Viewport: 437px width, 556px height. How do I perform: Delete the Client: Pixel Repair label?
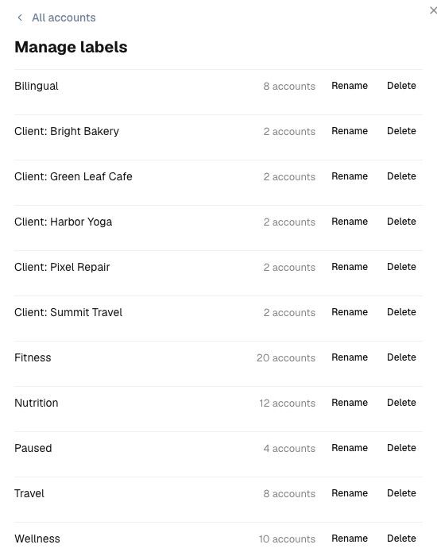click(401, 267)
